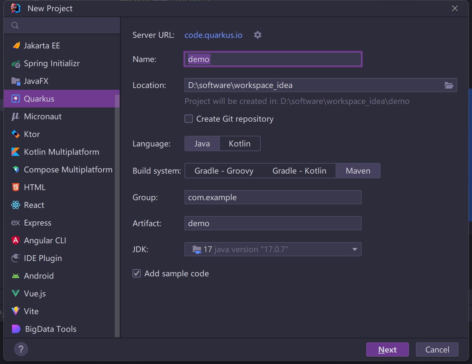Click the Angular CLI red shield icon
472x364 pixels.
pyautogui.click(x=16, y=240)
